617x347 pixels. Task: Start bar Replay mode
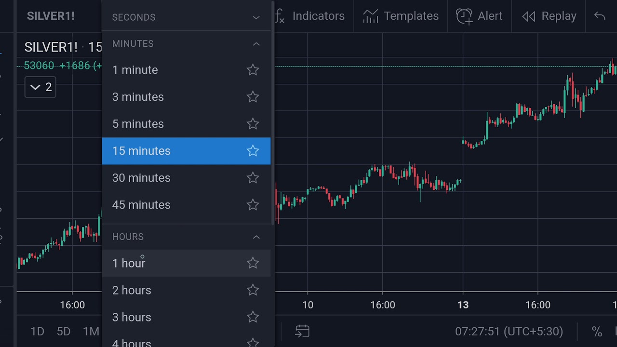pos(550,16)
